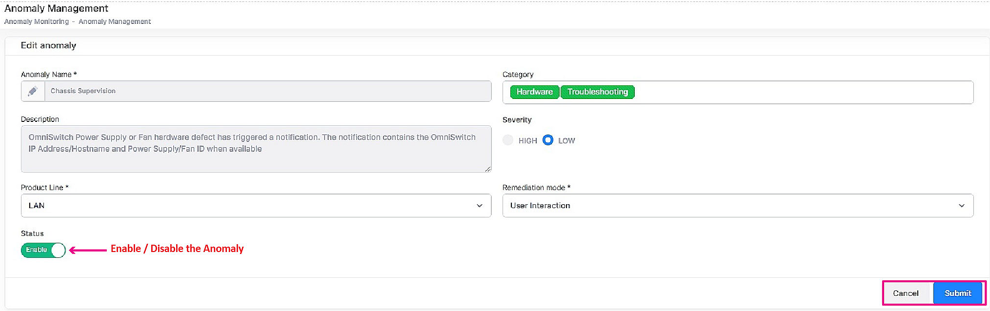990x311 pixels.
Task: Grab the Description box resize handle
Action: click(487, 169)
